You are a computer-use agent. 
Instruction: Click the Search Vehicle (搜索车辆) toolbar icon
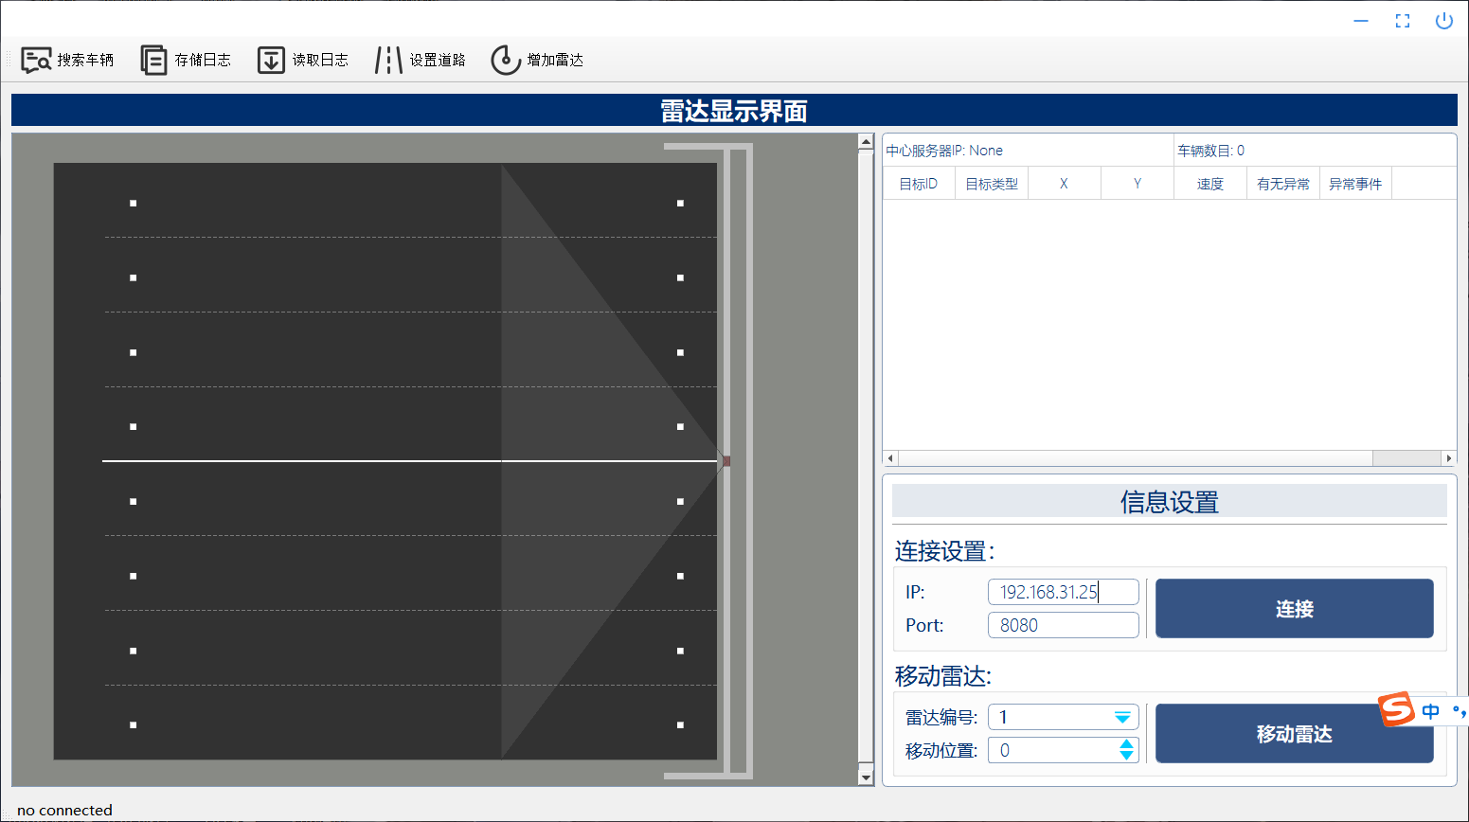click(x=36, y=61)
